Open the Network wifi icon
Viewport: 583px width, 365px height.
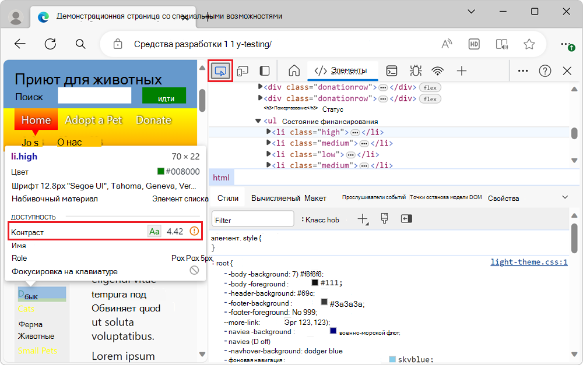[438, 70]
